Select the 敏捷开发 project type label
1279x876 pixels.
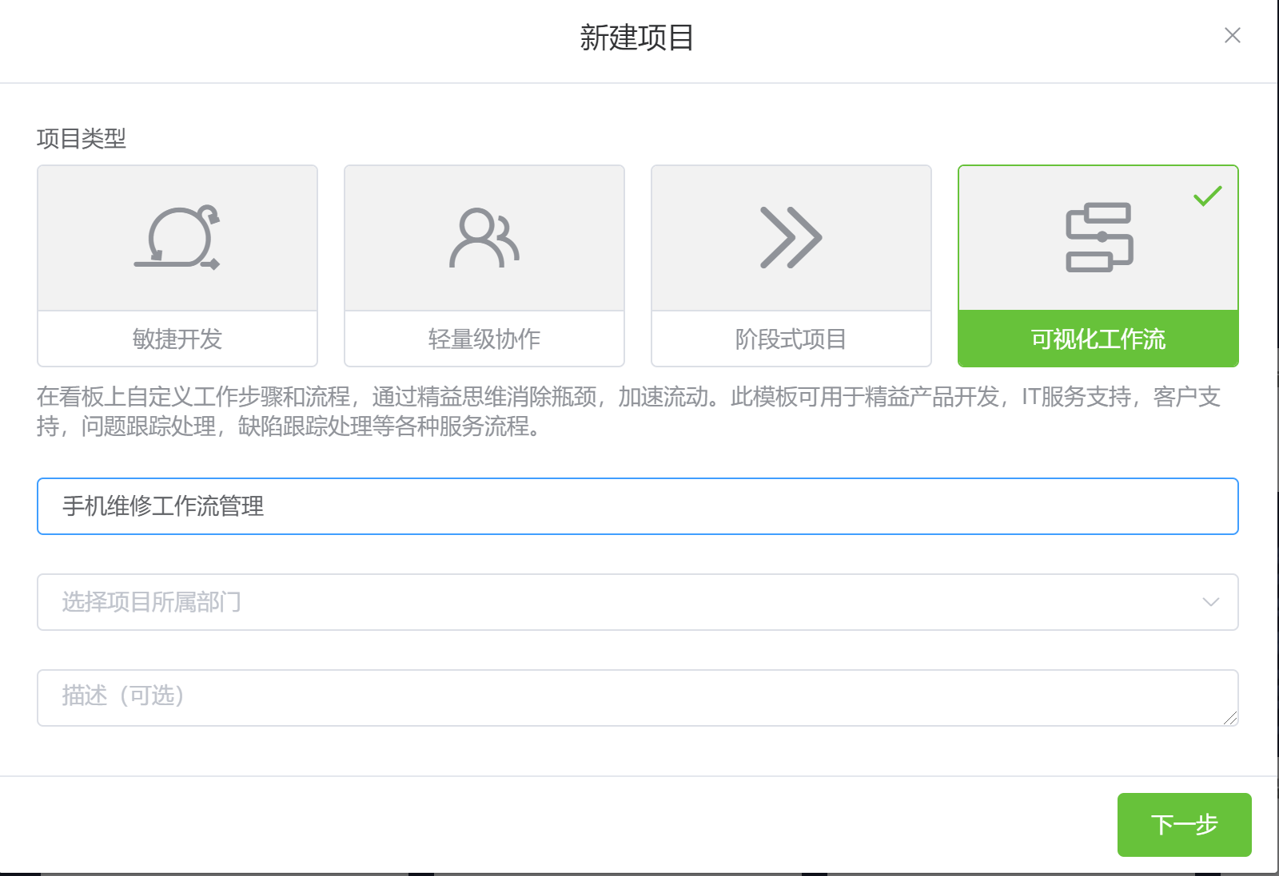tap(177, 339)
